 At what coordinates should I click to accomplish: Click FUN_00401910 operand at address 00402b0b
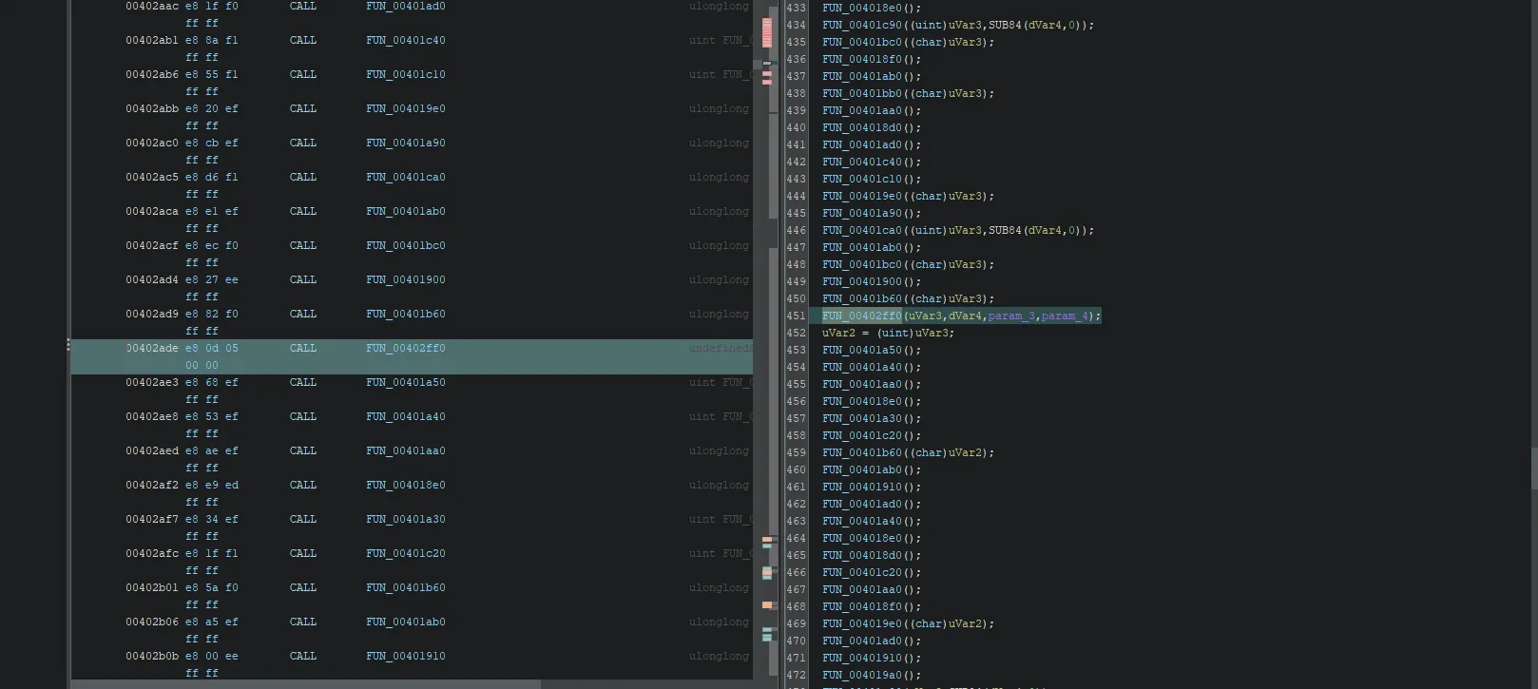[405, 657]
